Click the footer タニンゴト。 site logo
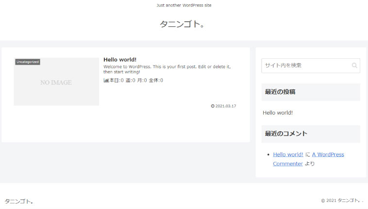 19,201
